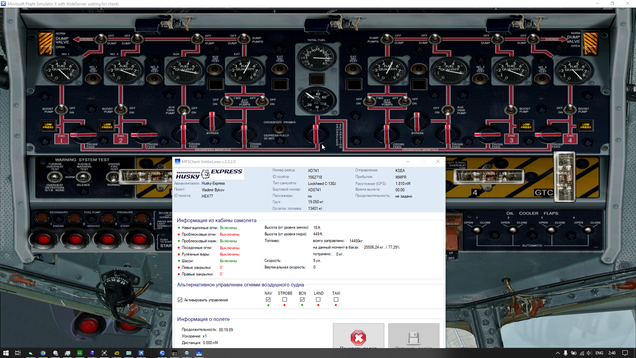
Task: Flip the turbine overheat test switch
Action: [55, 177]
